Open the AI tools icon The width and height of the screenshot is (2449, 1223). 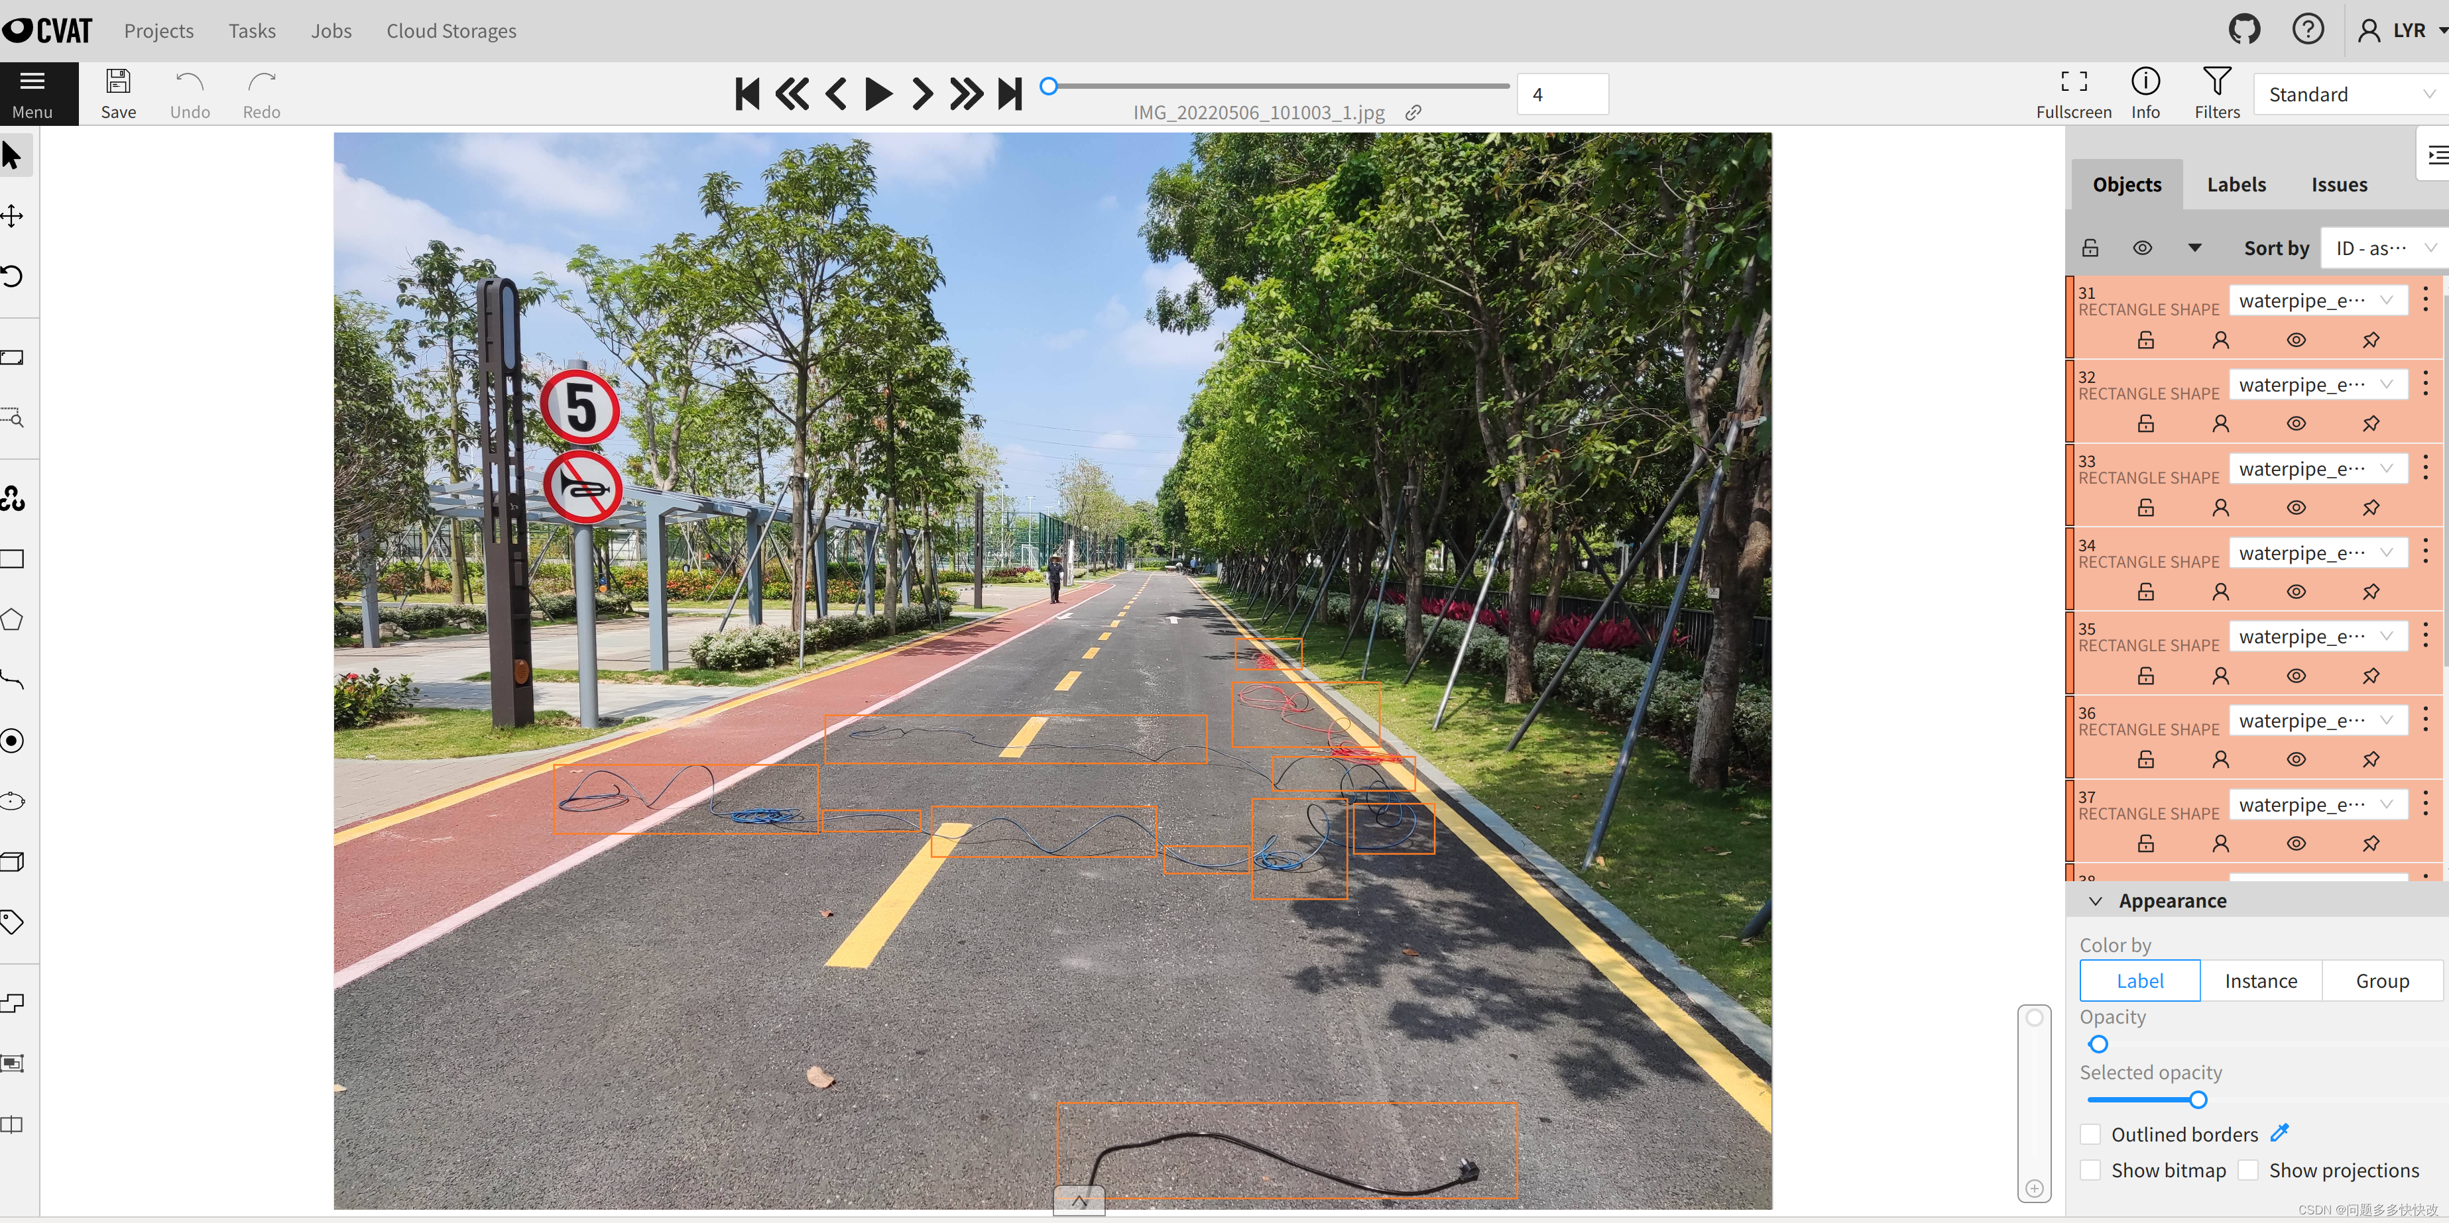13,498
